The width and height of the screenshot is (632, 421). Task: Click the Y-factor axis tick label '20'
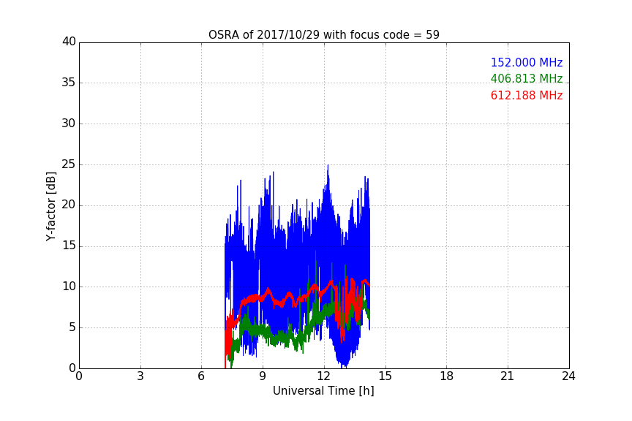[x=69, y=205]
